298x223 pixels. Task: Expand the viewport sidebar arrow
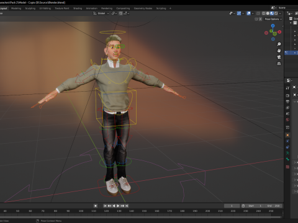pyautogui.click(x=283, y=26)
